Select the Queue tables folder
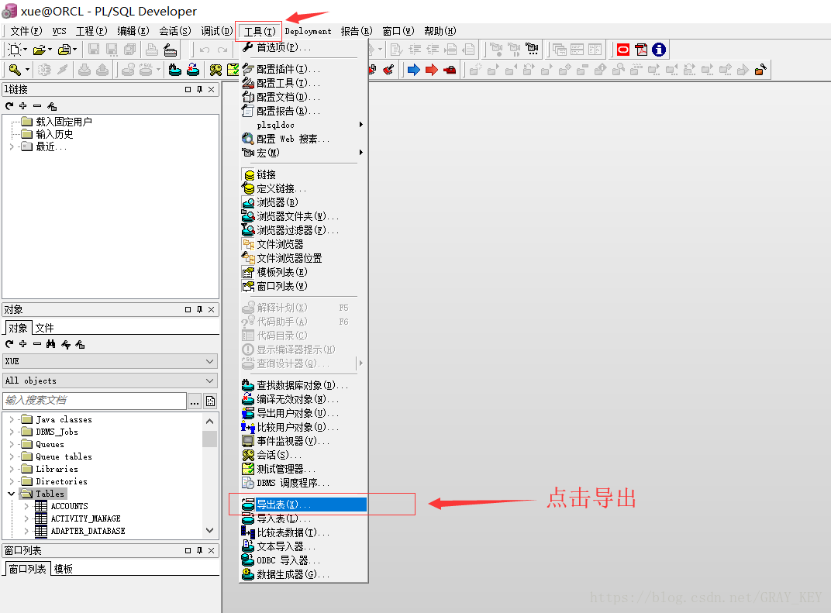Image resolution: width=831 pixels, height=613 pixels. [x=64, y=456]
